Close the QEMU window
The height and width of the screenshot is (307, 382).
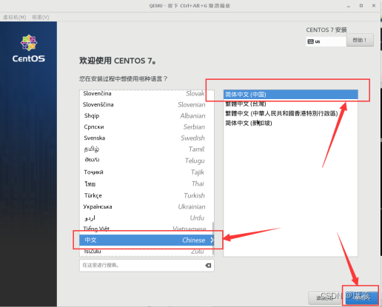point(374,6)
